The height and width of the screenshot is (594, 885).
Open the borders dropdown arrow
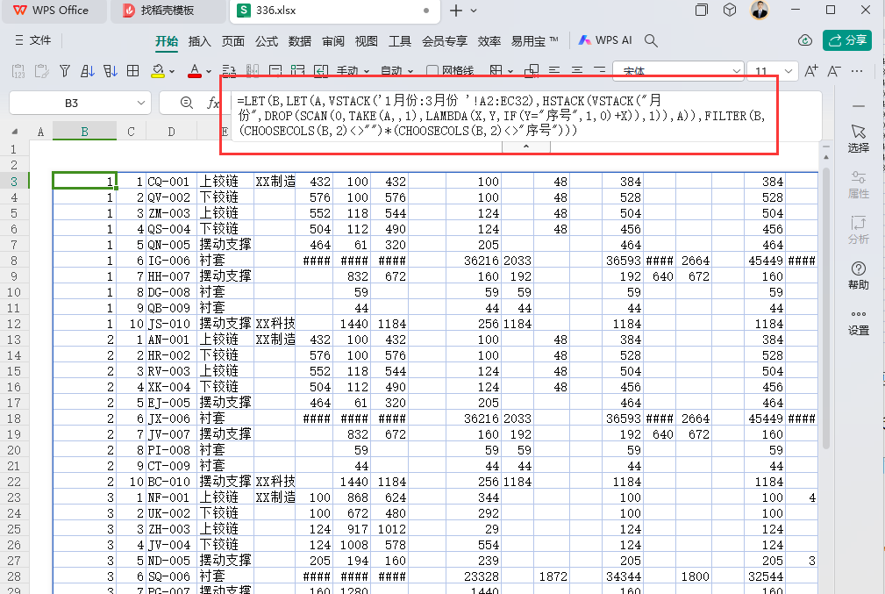point(510,72)
